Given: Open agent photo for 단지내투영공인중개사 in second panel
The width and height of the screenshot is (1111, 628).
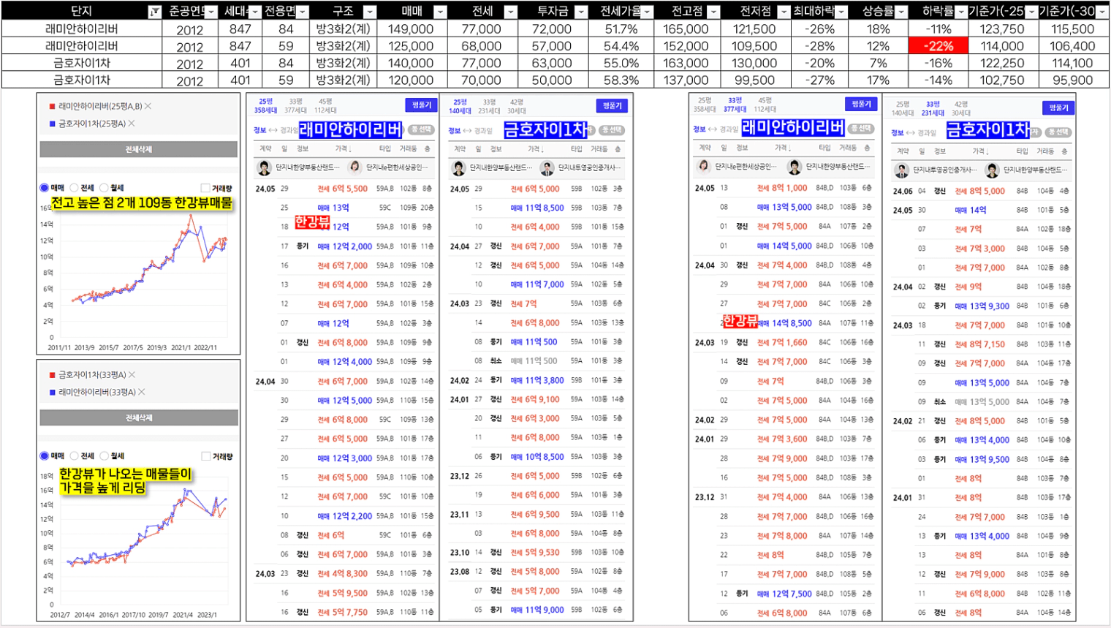Looking at the screenshot, I should coord(547,168).
